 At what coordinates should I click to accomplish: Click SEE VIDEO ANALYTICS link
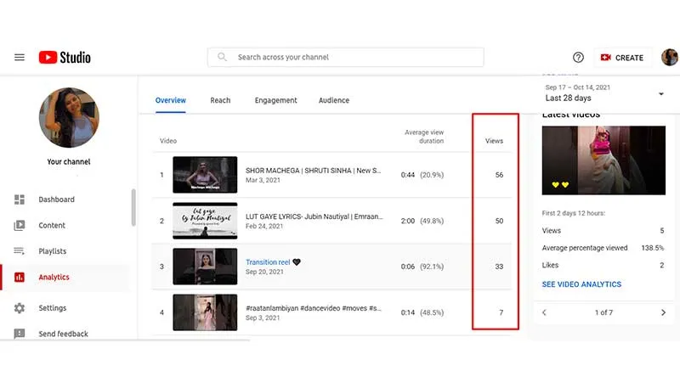pyautogui.click(x=581, y=284)
